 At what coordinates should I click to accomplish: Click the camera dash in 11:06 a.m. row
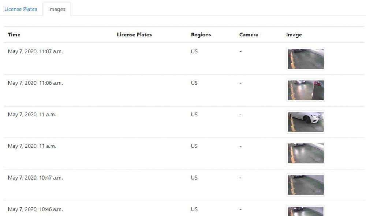click(x=240, y=83)
